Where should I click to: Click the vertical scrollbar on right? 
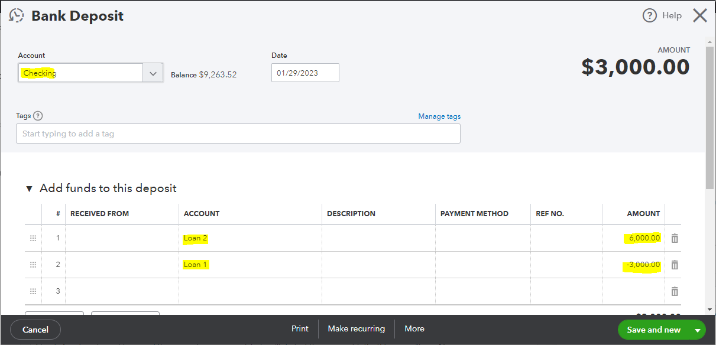[x=710, y=118]
